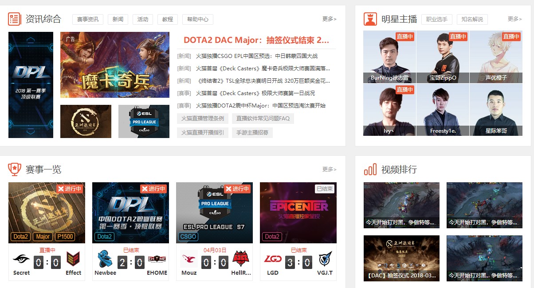Image resolution: width=534 pixels, height=288 pixels.
Task: Click 已结束 badge on Epicenter card
Action: click(325, 188)
